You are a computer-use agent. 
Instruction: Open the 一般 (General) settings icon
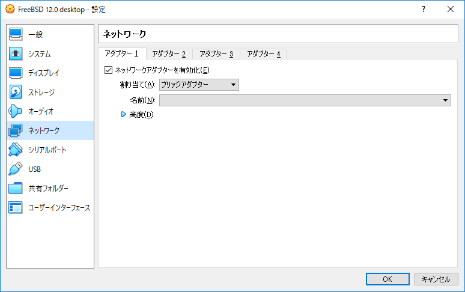click(16, 34)
